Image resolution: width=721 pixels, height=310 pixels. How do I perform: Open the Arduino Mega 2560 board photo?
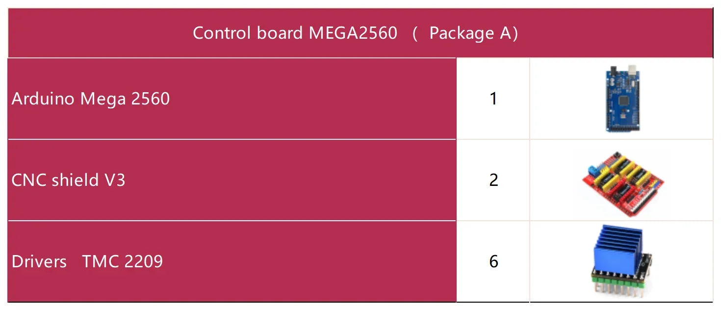click(x=622, y=98)
